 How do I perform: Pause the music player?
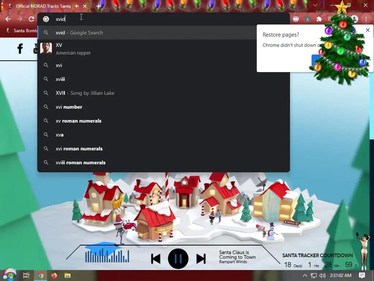point(178,259)
